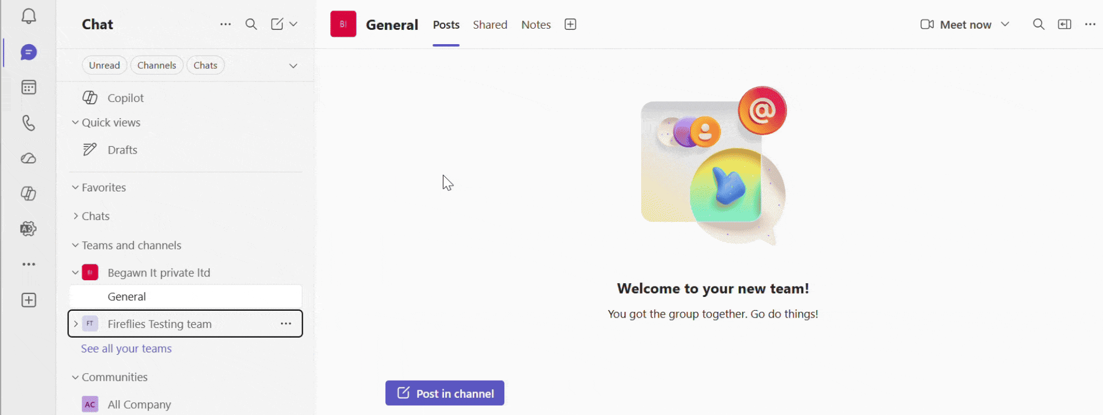Filter by Chats

point(205,65)
